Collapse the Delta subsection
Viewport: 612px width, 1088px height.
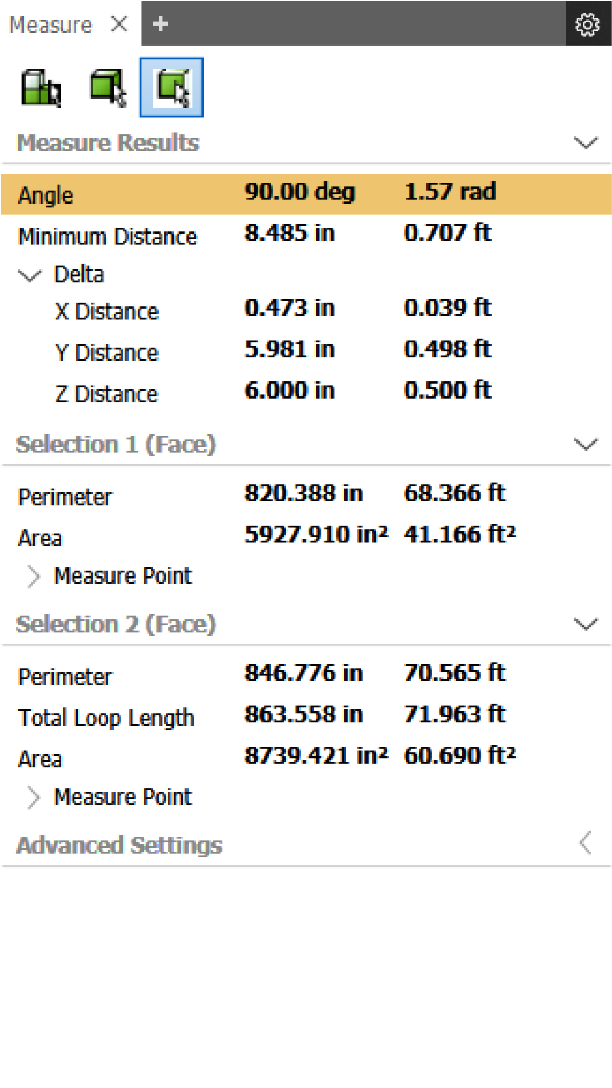(31, 275)
